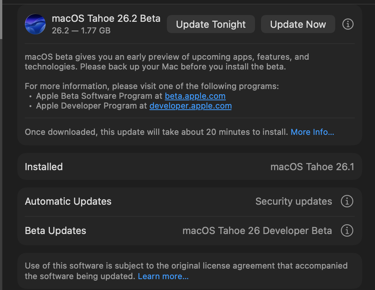Click the macOS Tahoe update icon
Screen dimensions: 375x290
(x=35, y=24)
